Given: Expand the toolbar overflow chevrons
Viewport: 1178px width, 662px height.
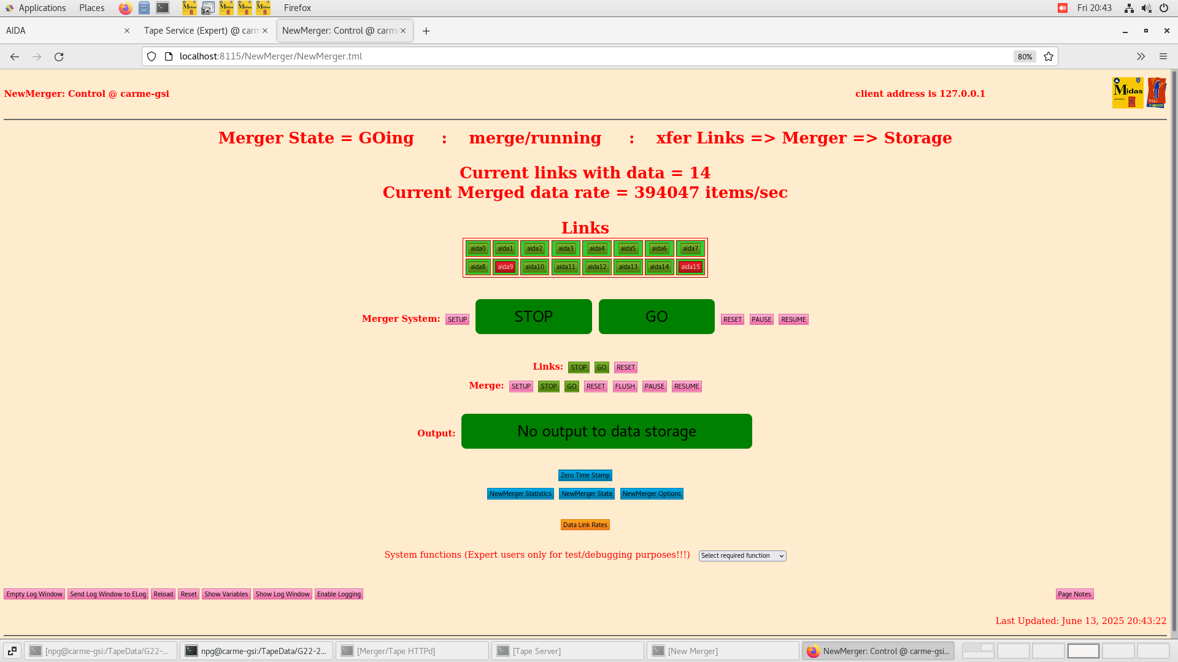Looking at the screenshot, I should pos(1141,56).
